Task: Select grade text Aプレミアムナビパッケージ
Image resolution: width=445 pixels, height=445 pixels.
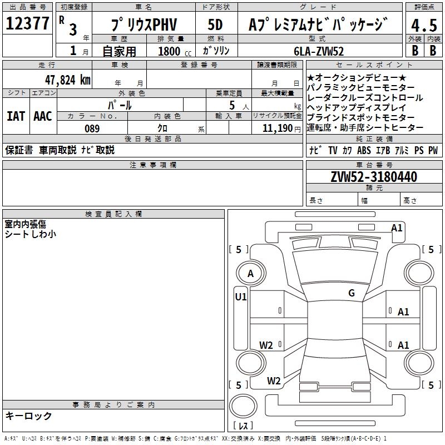Action: [x=318, y=24]
